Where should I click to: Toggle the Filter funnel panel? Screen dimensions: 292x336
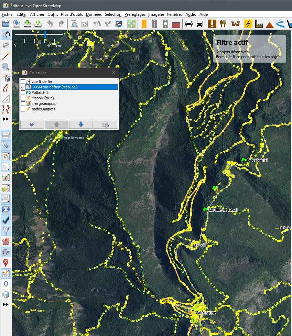pos(6,231)
